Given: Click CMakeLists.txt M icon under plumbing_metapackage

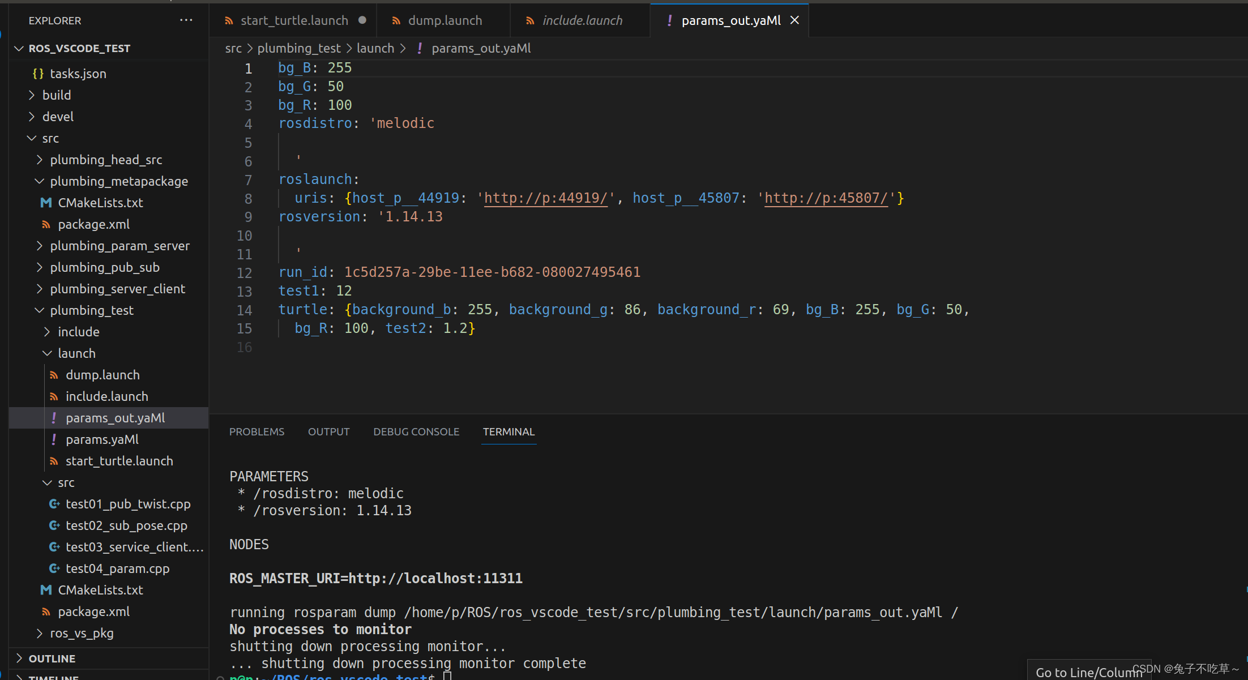Looking at the screenshot, I should point(46,203).
